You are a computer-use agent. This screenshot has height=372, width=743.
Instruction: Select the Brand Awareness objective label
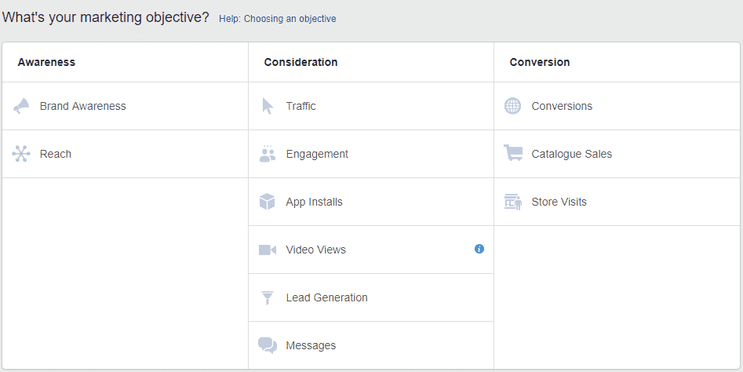(82, 106)
